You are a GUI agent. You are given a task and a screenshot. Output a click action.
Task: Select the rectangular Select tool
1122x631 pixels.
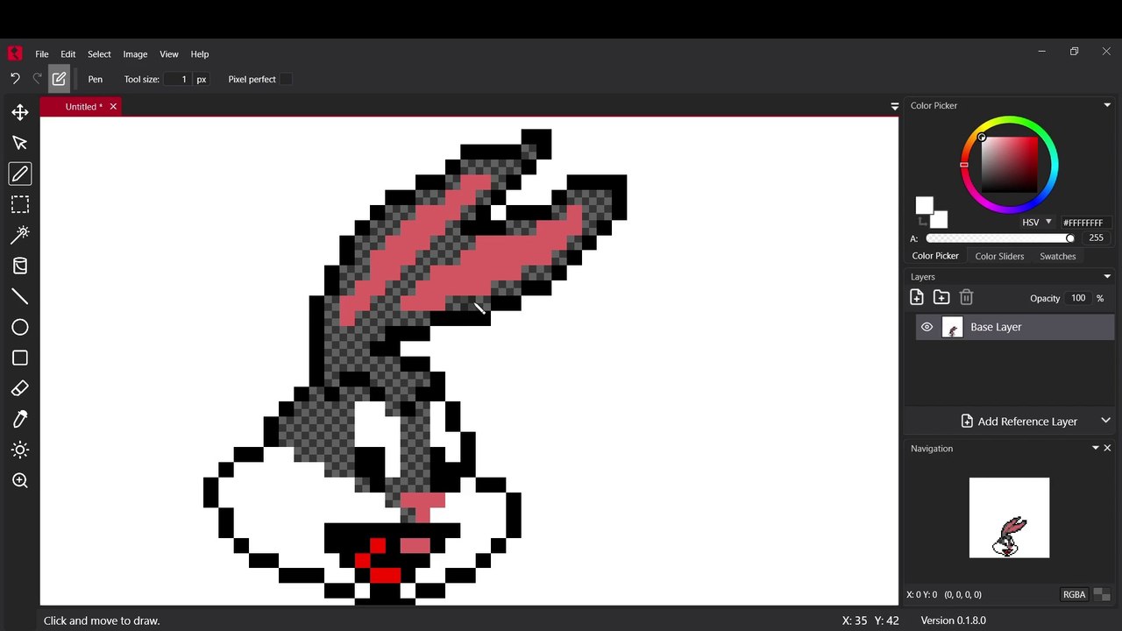click(20, 204)
